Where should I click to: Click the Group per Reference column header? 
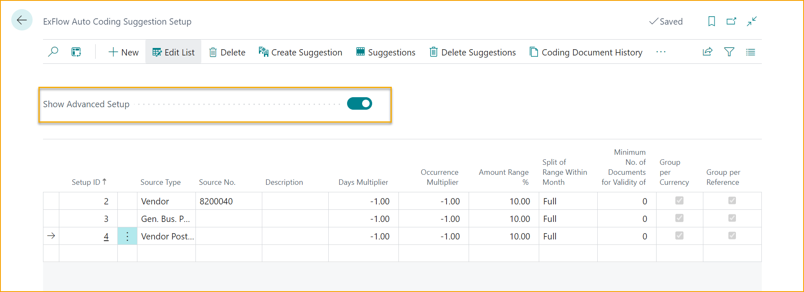coord(723,177)
